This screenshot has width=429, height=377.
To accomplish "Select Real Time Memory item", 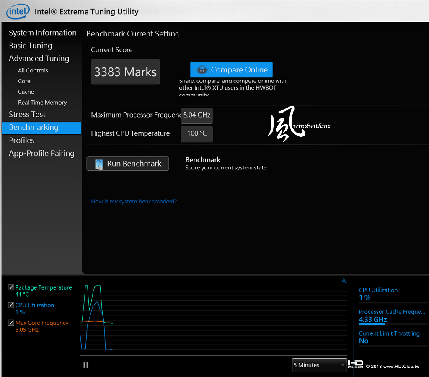I will pos(42,103).
